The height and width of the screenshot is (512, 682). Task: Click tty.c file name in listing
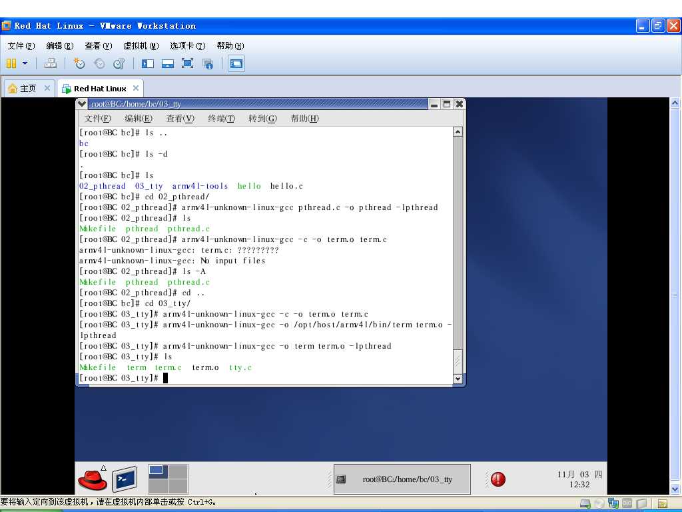click(240, 367)
